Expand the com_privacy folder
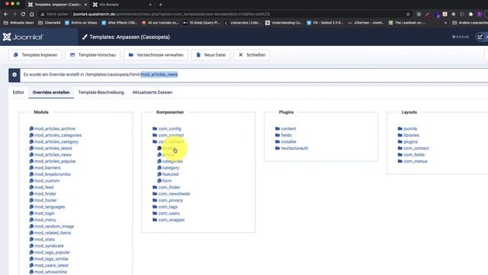The height and width of the screenshot is (275, 488). click(x=168, y=200)
